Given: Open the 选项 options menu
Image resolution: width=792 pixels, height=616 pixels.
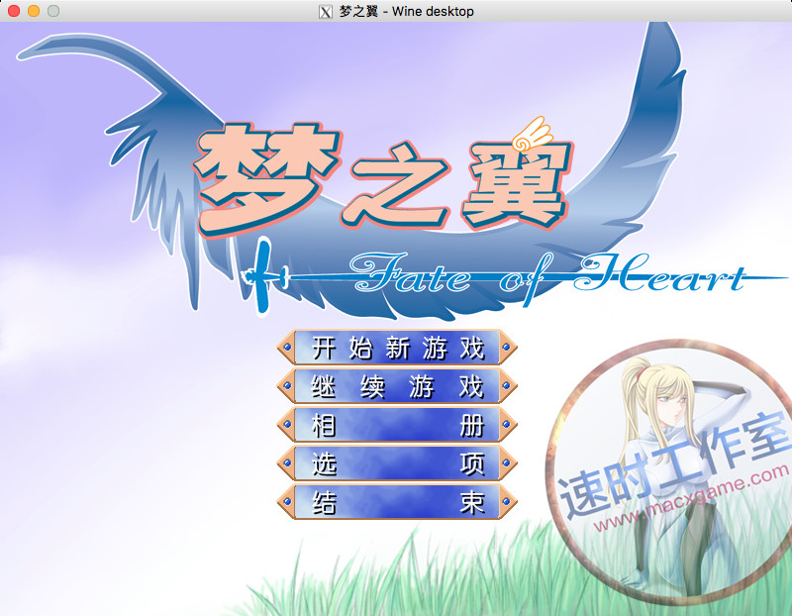Looking at the screenshot, I should (397, 462).
